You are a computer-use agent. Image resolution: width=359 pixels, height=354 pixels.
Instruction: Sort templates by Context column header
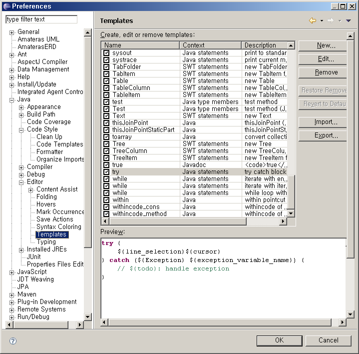coord(210,45)
